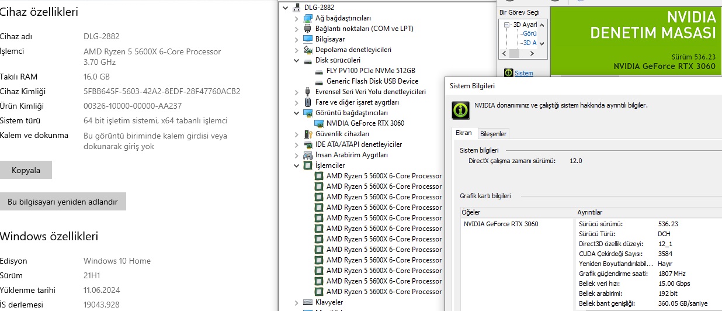Click the task tree horizontal scrollbar thumb

[x=514, y=53]
